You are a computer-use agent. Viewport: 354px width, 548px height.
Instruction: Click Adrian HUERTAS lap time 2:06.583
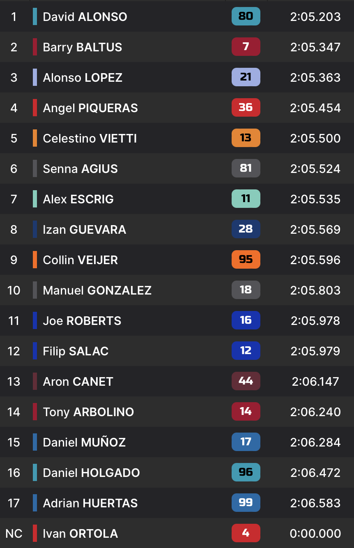pos(315,503)
